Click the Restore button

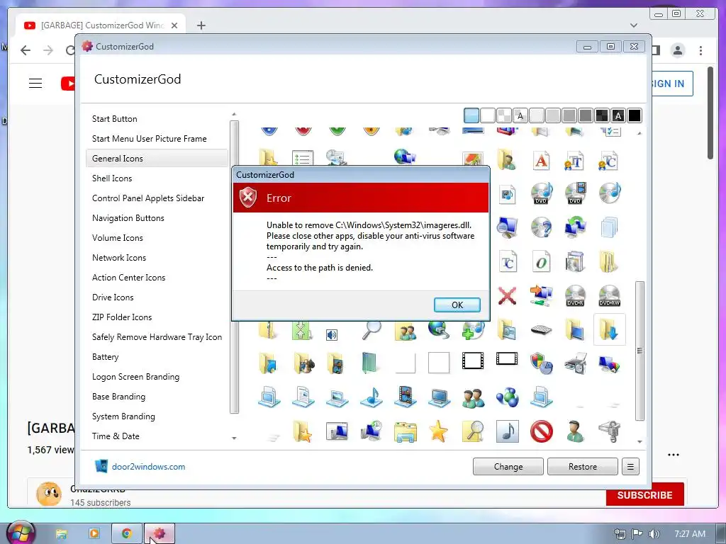coord(583,467)
